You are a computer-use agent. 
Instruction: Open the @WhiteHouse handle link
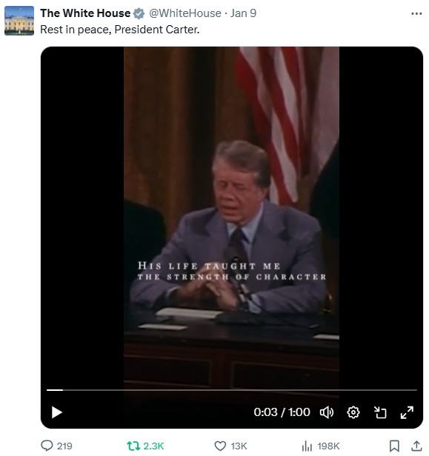click(x=185, y=13)
